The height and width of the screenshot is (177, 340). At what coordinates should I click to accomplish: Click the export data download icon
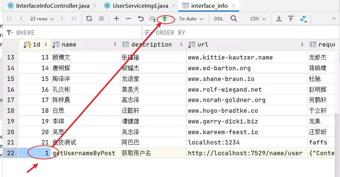coord(279,18)
